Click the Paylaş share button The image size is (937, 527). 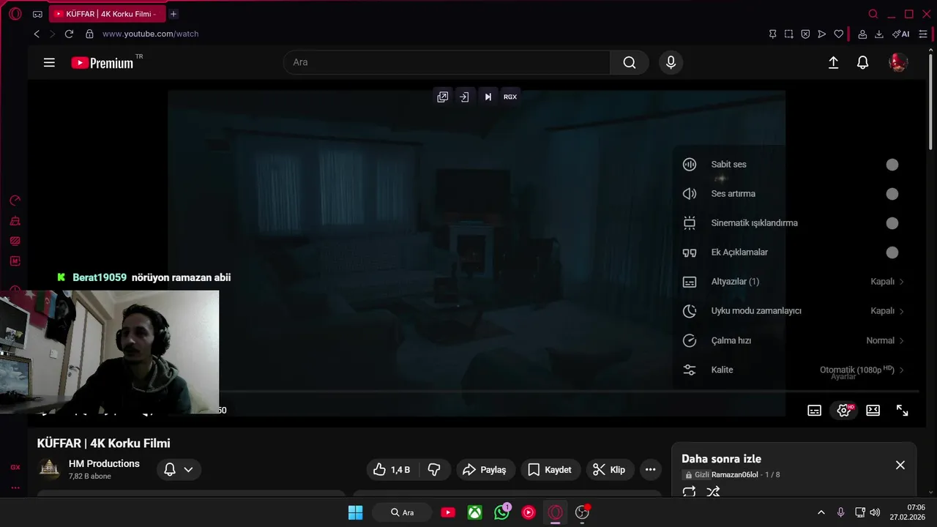(x=485, y=470)
